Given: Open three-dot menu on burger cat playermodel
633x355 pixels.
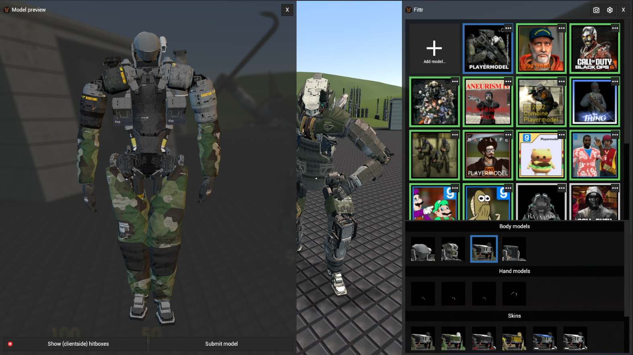Looking at the screenshot, I should click(x=561, y=135).
